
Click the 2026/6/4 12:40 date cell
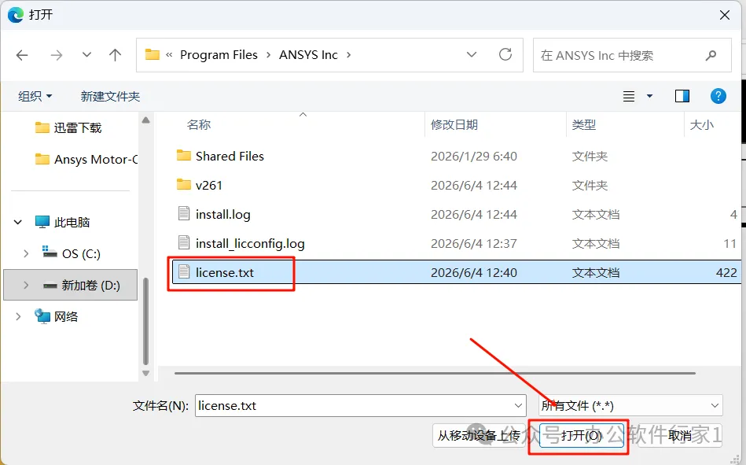474,272
